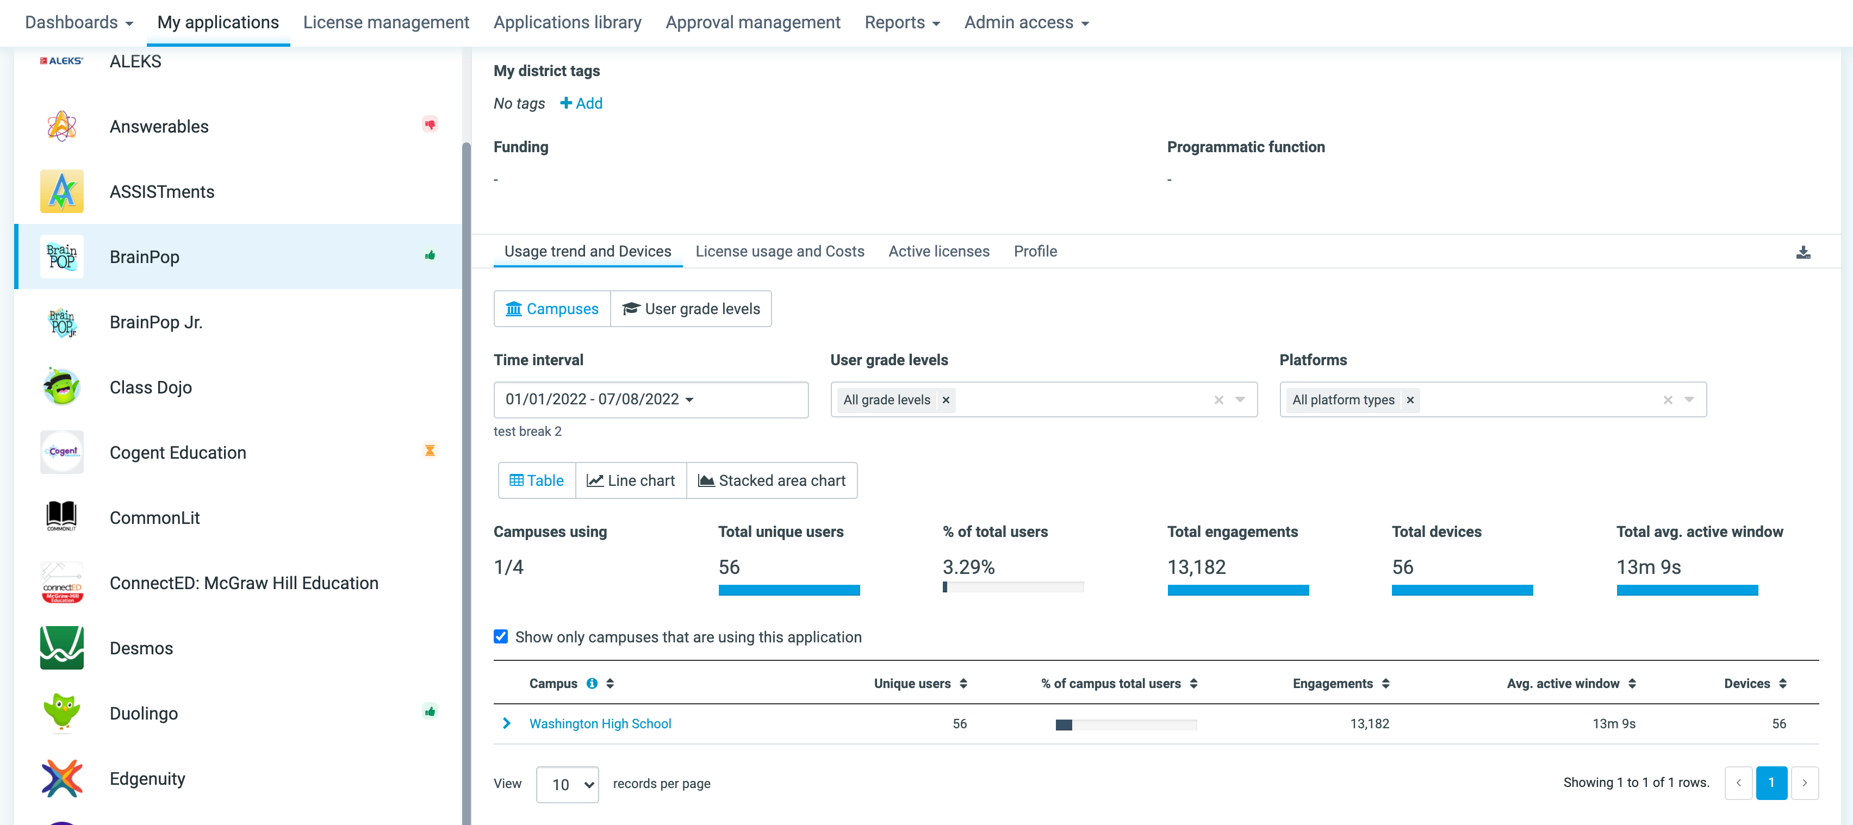Click the Class Dojo monster logo
The height and width of the screenshot is (825, 1853).
tap(62, 387)
